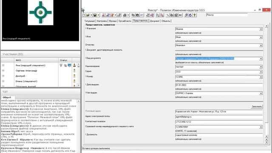Click the floppy disk save icon

pos(95,15)
